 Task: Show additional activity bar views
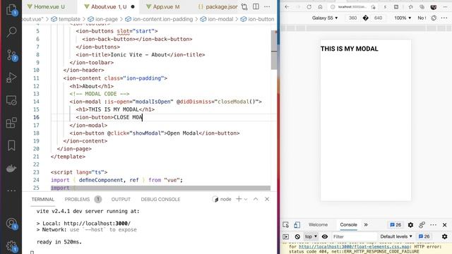click(x=11, y=190)
